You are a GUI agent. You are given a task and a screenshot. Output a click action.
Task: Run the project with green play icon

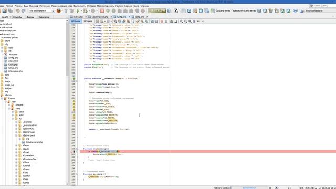[x=78, y=10]
